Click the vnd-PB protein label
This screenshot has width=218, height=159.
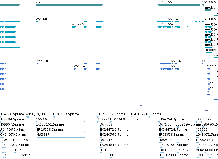tap(43, 61)
